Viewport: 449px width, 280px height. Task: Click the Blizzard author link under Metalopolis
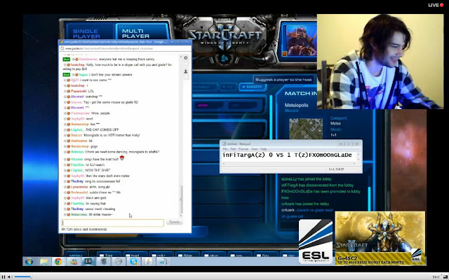291,111
